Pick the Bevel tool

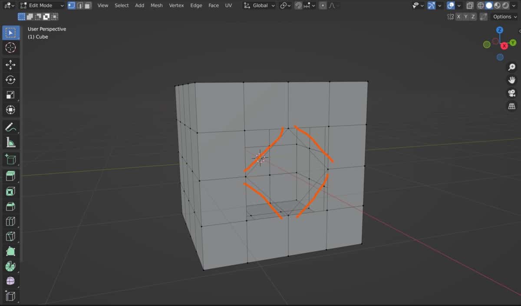10,206
